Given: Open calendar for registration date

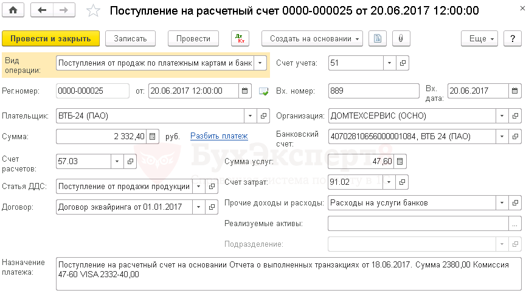Looking at the screenshot, I should (x=244, y=91).
